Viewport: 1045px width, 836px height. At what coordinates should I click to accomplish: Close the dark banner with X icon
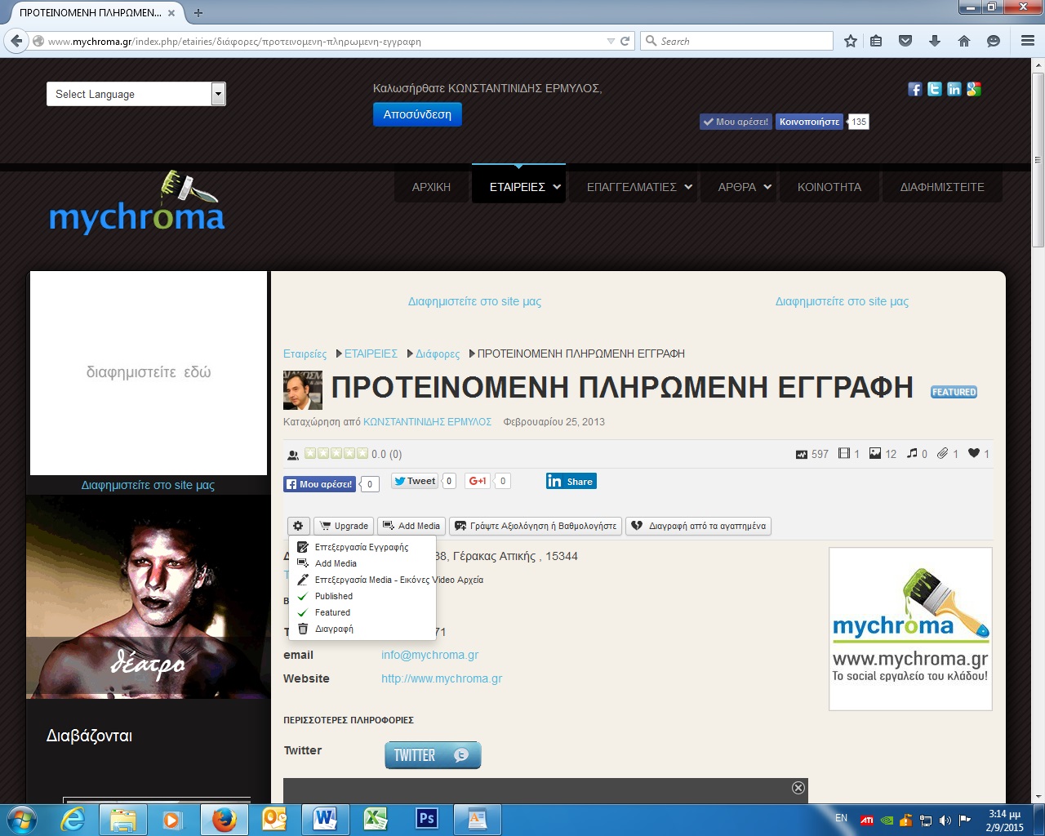(798, 788)
